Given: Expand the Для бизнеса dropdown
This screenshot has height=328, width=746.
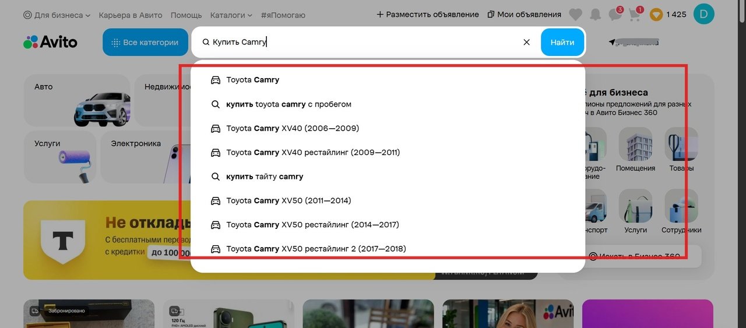Looking at the screenshot, I should (x=57, y=15).
